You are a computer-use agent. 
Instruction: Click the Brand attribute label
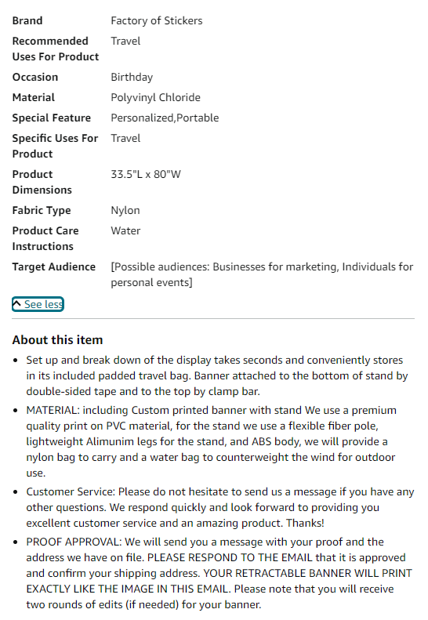(x=27, y=20)
